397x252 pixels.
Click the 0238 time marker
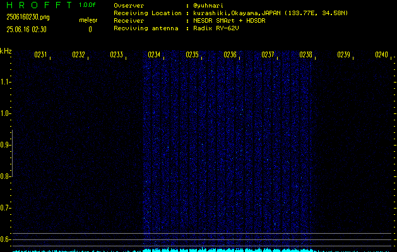(x=306, y=55)
